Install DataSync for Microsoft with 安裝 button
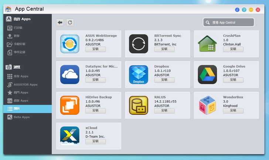This screenshot has width=269, height=160. click(x=96, y=80)
